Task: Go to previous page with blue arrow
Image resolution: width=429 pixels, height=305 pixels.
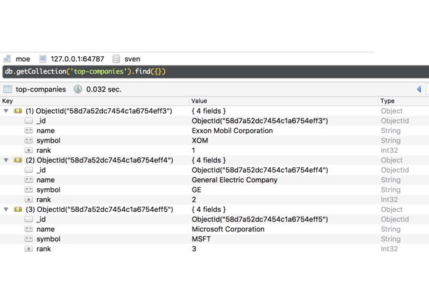Action: pos(419,89)
